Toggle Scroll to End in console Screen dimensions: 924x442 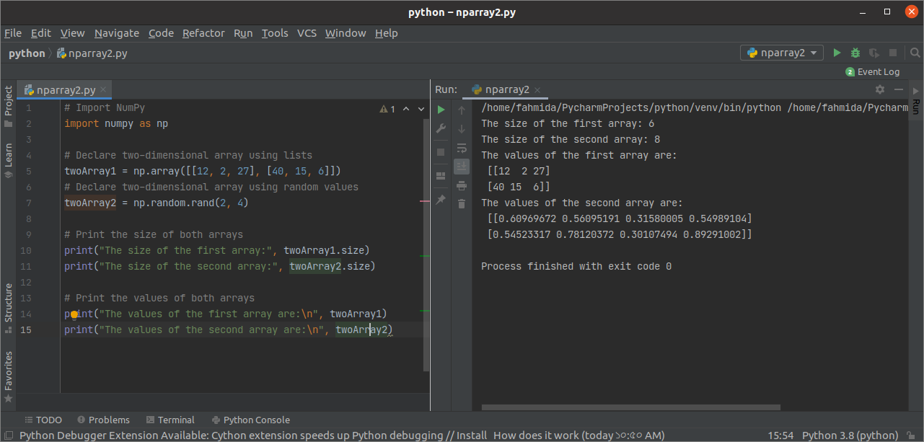[x=462, y=166]
